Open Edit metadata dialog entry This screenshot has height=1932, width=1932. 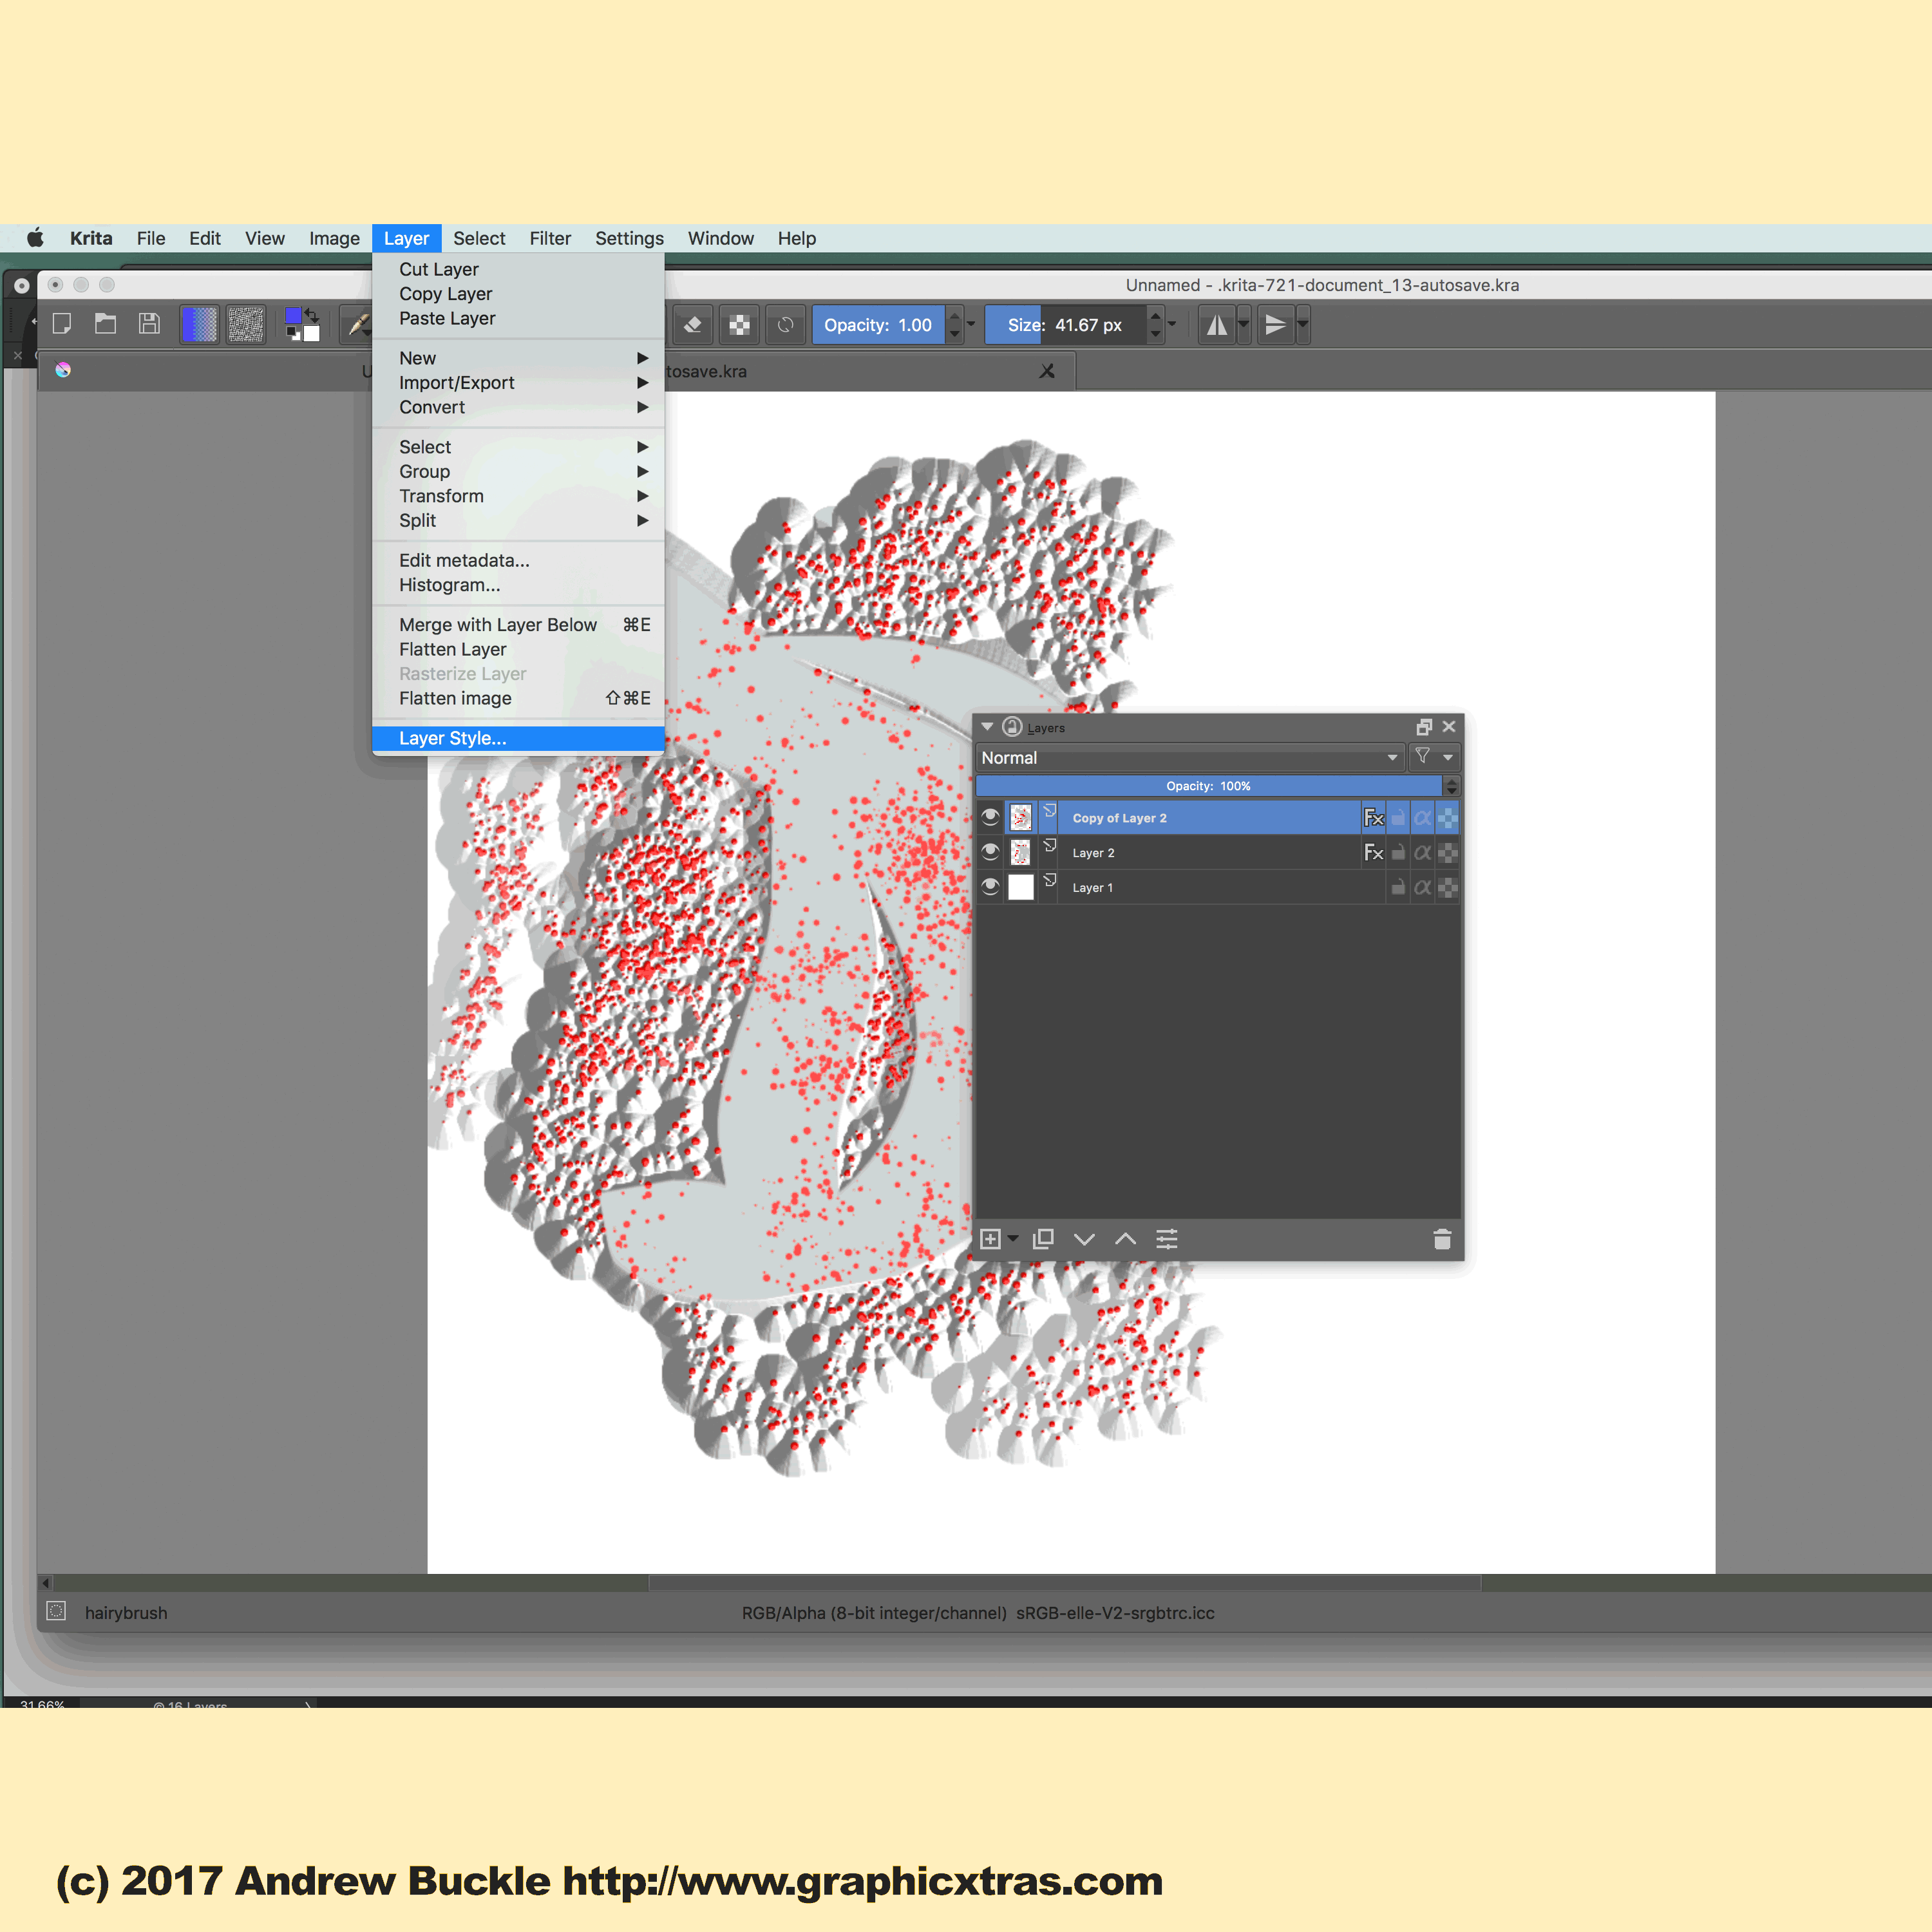pos(518,560)
